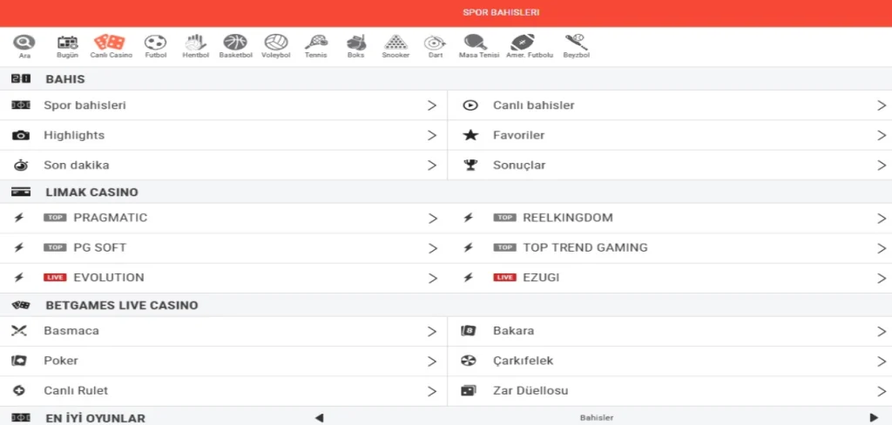Expand the Spor bahisleri arrow
Screen dimensions: 892x425
click(x=431, y=105)
